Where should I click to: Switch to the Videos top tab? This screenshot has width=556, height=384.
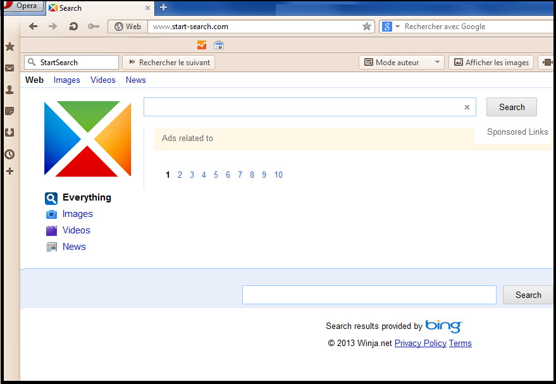click(x=103, y=80)
